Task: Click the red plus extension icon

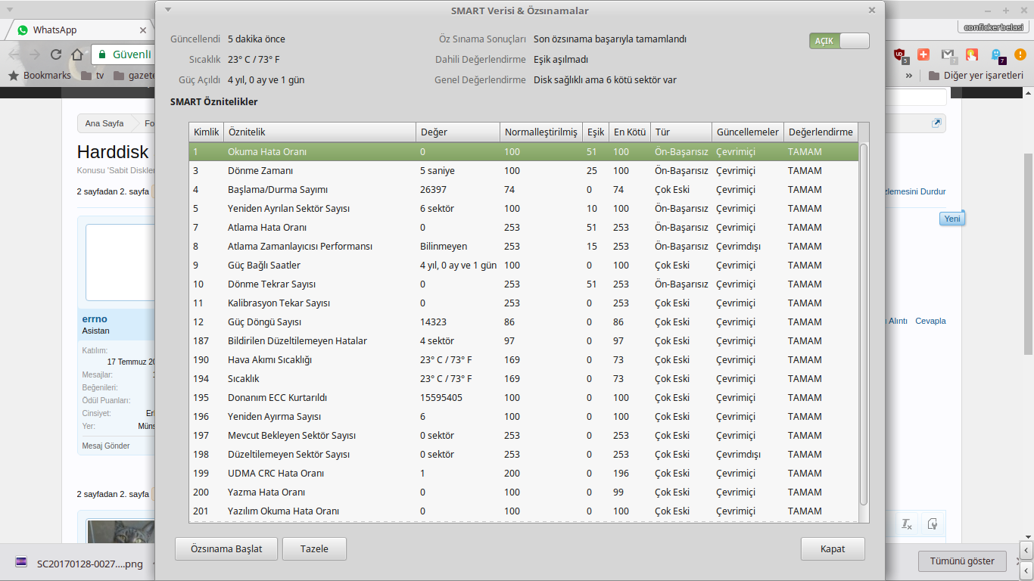Action: pyautogui.click(x=923, y=54)
